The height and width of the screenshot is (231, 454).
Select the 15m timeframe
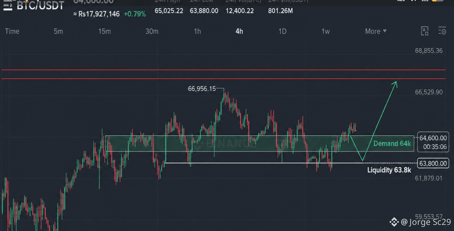[104, 31]
